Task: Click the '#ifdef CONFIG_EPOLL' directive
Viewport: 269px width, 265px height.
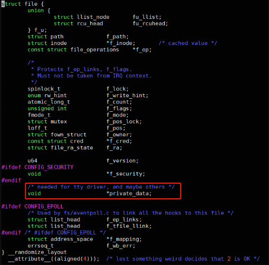Action: point(32,206)
